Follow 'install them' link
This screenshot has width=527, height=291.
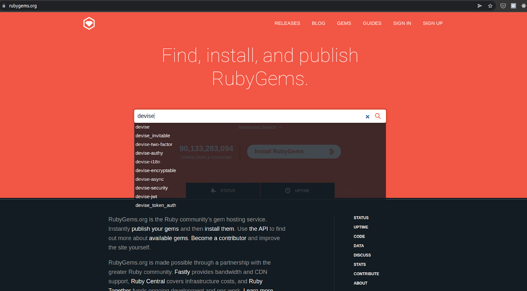(219, 229)
